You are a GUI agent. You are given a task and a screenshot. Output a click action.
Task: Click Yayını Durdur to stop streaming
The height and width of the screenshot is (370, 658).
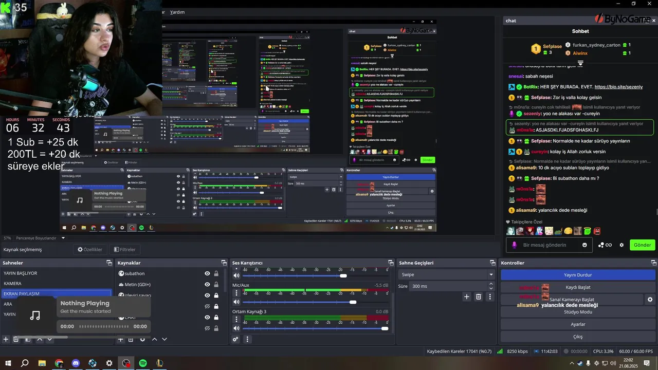pyautogui.click(x=578, y=275)
